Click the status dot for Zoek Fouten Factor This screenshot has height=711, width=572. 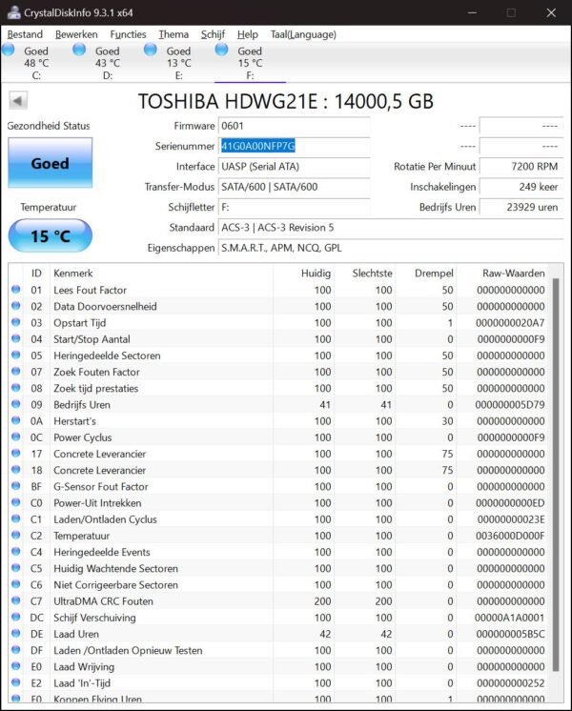(x=16, y=371)
